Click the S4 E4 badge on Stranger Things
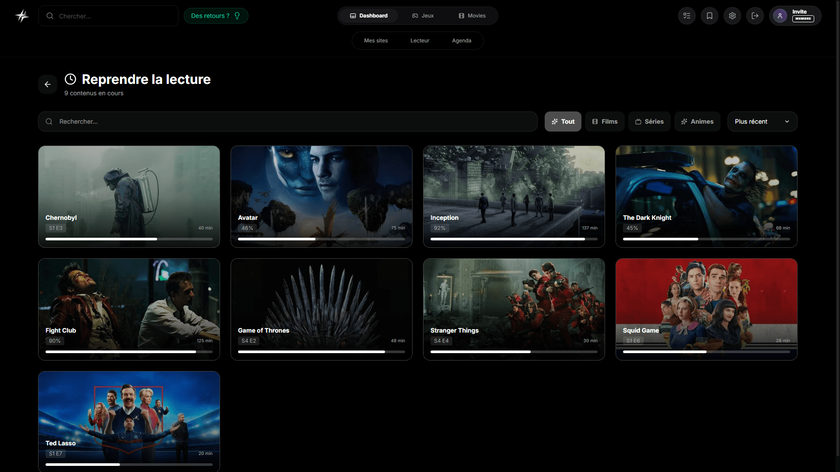The width and height of the screenshot is (840, 472). coord(441,341)
